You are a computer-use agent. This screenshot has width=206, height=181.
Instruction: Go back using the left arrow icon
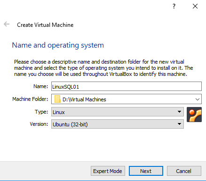click(x=7, y=24)
